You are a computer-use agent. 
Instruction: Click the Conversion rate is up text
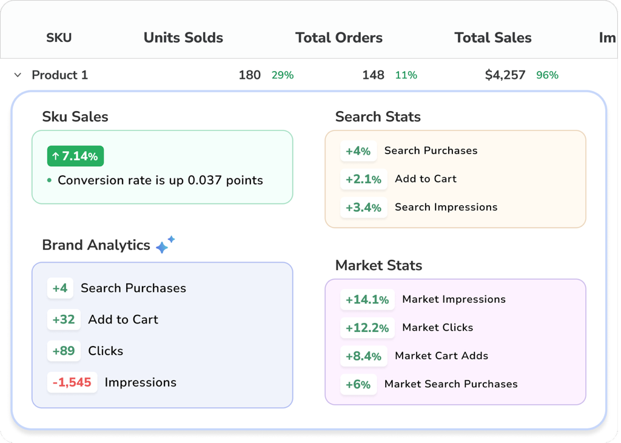coord(160,180)
